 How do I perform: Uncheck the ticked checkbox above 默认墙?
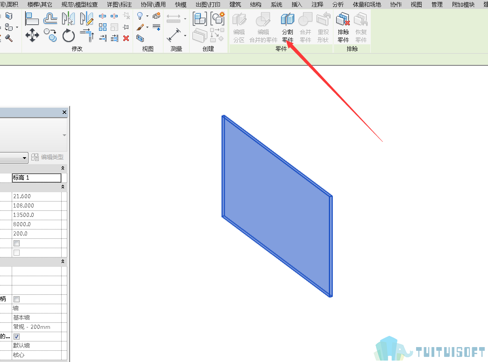pyautogui.click(x=16, y=336)
